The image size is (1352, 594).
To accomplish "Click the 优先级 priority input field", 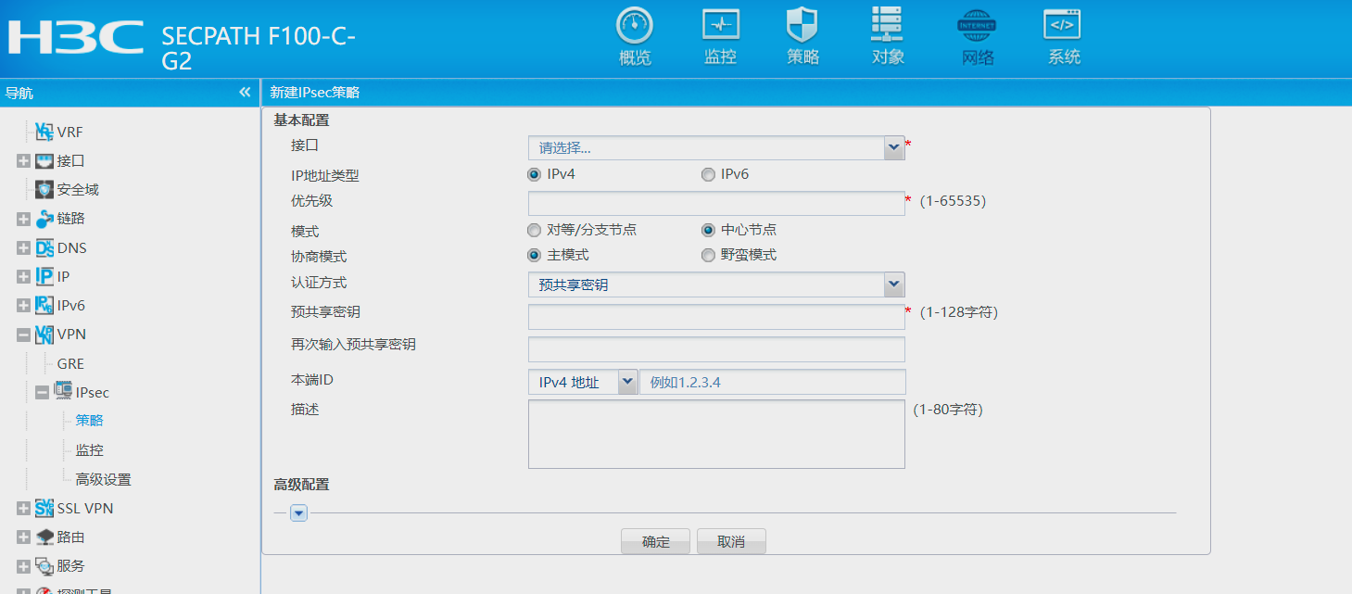I will [716, 203].
